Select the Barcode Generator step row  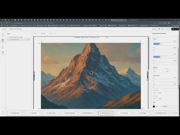tap(19, 40)
